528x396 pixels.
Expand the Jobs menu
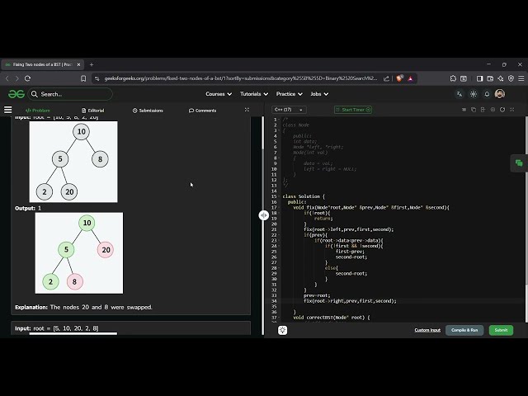click(319, 94)
